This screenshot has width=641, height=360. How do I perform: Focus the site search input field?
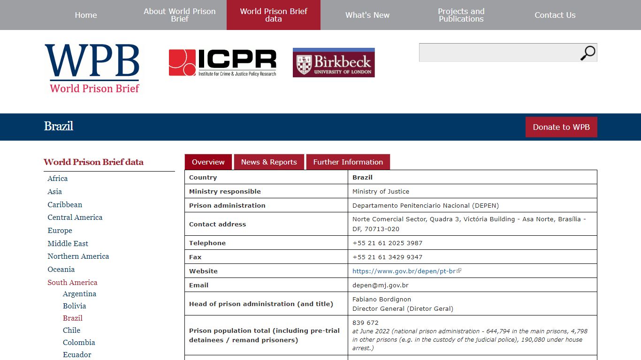click(499, 53)
